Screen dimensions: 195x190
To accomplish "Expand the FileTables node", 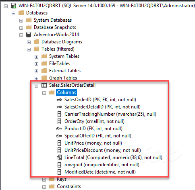I will tap(36, 64).
